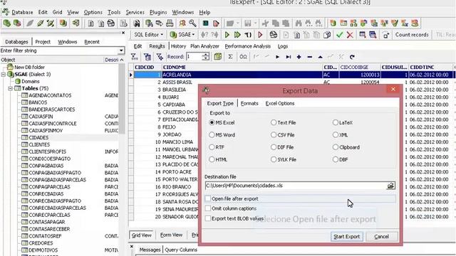The image size is (456, 256).
Task: Click the browse folder icon for Destination file
Action: click(x=390, y=186)
